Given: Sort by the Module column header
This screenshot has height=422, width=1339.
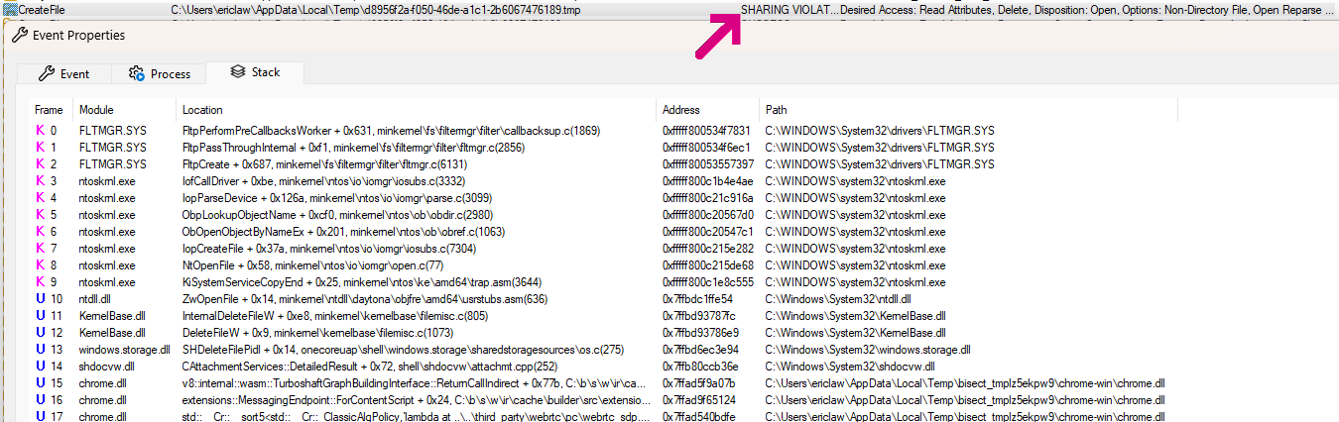Looking at the screenshot, I should (96, 110).
